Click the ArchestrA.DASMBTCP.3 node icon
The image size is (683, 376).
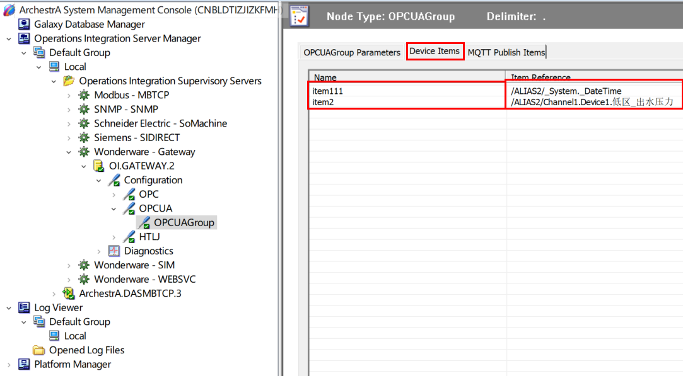click(69, 293)
